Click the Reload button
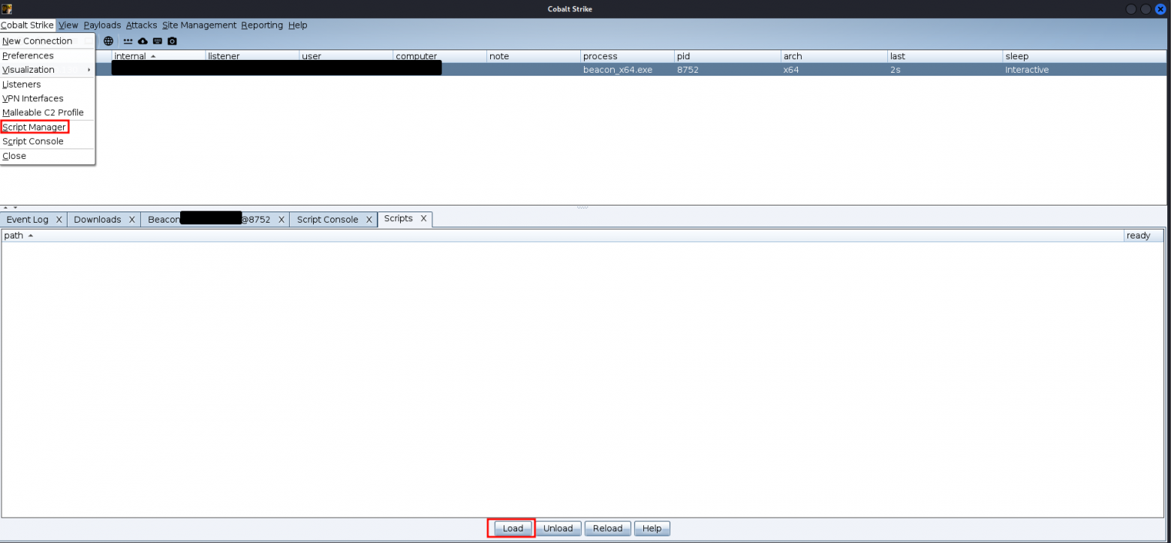 [607, 528]
